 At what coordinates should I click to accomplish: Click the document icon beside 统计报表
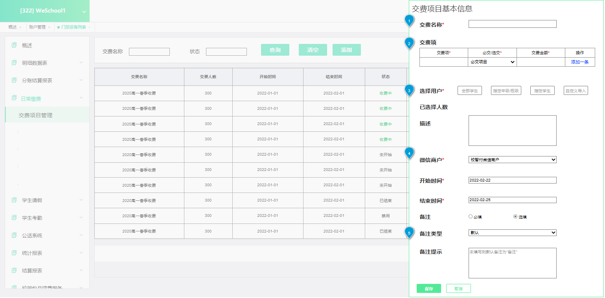pos(14,253)
